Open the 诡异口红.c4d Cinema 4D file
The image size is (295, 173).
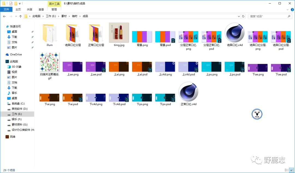coord(234,33)
